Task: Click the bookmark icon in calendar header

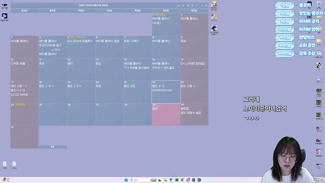Action: (x=183, y=5)
